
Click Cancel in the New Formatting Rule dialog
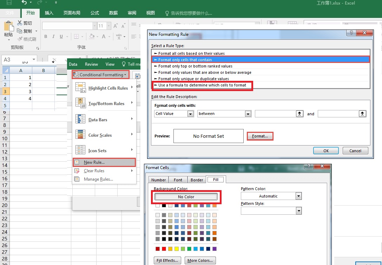(x=355, y=151)
